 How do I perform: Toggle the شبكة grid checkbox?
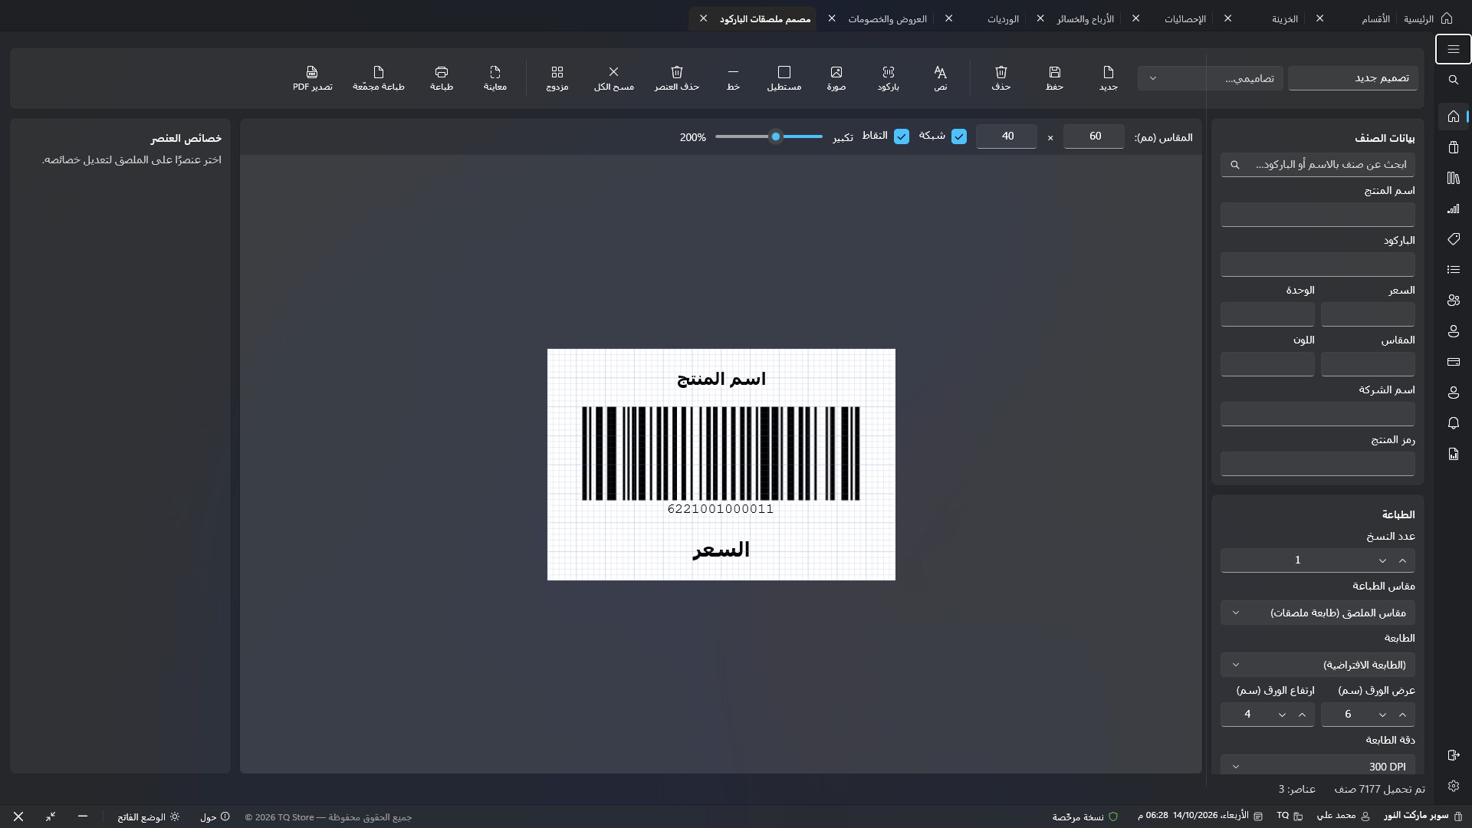[958, 136]
